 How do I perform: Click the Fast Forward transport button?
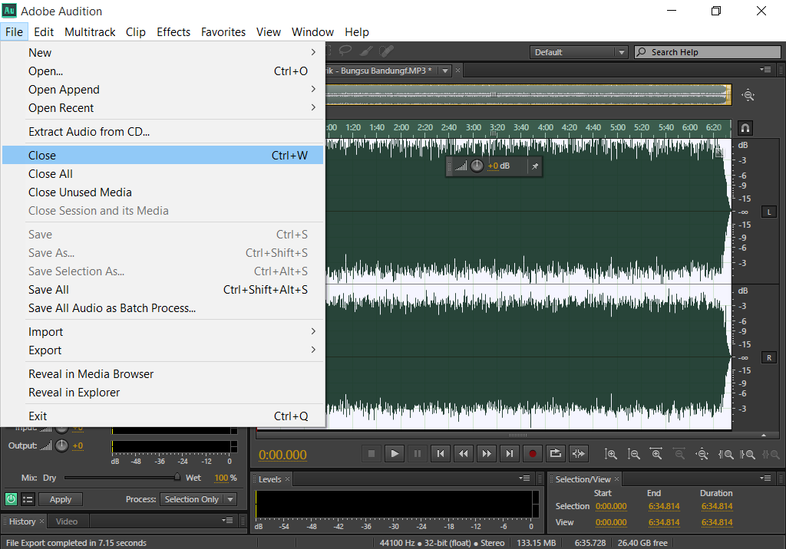pyautogui.click(x=487, y=454)
